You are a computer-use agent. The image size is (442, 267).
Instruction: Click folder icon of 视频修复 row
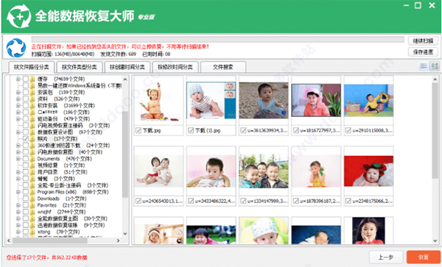[x=32, y=165]
